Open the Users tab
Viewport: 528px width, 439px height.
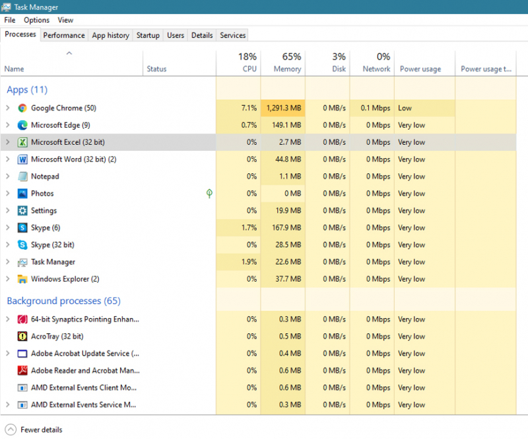tap(176, 36)
